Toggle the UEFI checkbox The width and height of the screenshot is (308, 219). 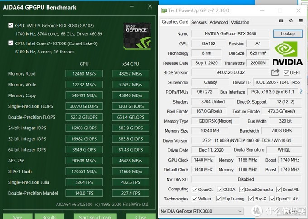point(286,72)
